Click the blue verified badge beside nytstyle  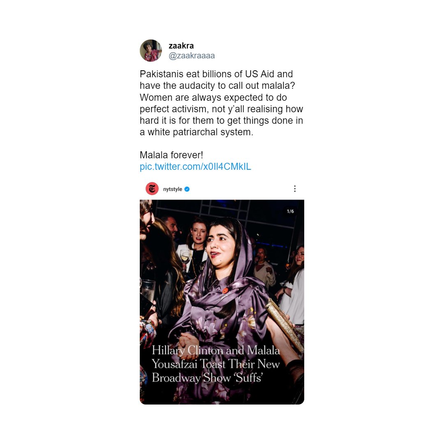(187, 189)
